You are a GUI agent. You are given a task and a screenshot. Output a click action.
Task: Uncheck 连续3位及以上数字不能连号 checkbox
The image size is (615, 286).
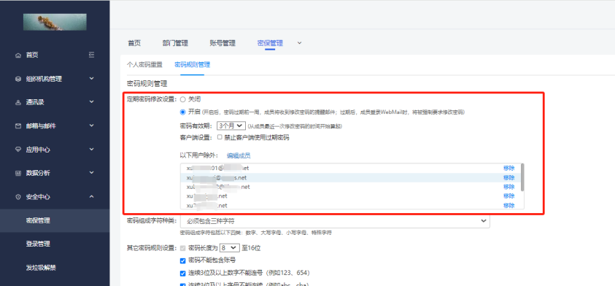[182, 273]
